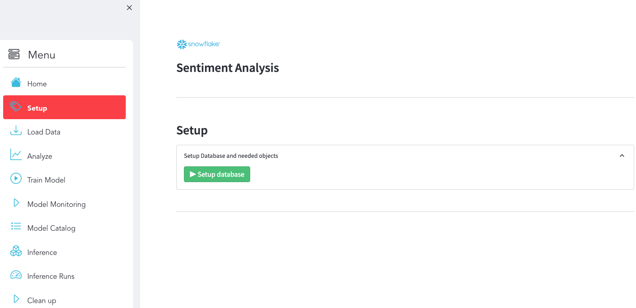Select Inference Runs in the menu
This screenshot has height=308, width=636.
coord(50,277)
